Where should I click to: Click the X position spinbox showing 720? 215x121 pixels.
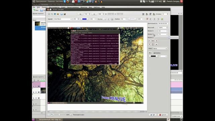[87, 14]
